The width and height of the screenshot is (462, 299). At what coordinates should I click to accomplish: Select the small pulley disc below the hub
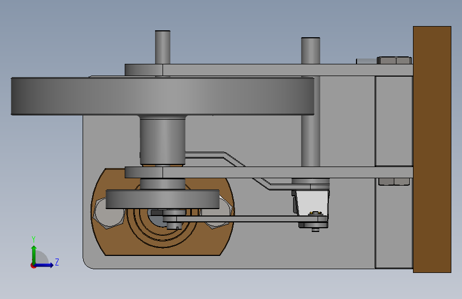[163, 200]
